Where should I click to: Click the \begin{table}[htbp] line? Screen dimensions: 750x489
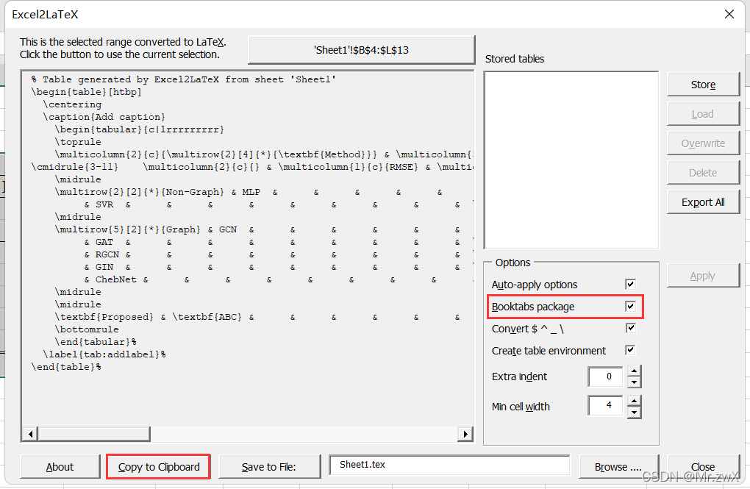click(x=86, y=92)
